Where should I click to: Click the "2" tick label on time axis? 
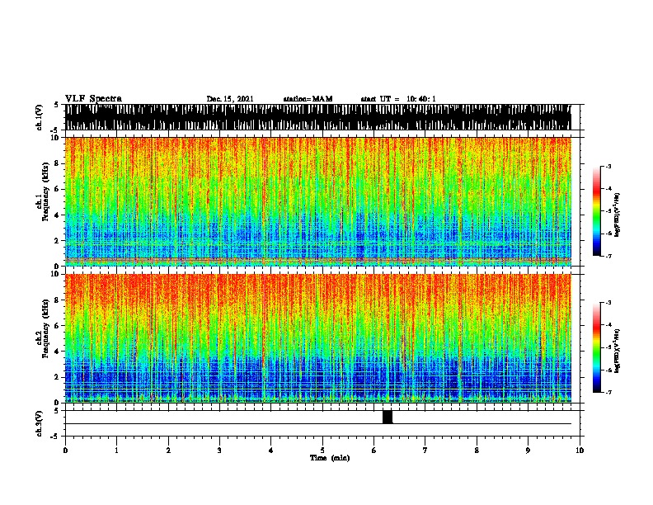coord(168,451)
